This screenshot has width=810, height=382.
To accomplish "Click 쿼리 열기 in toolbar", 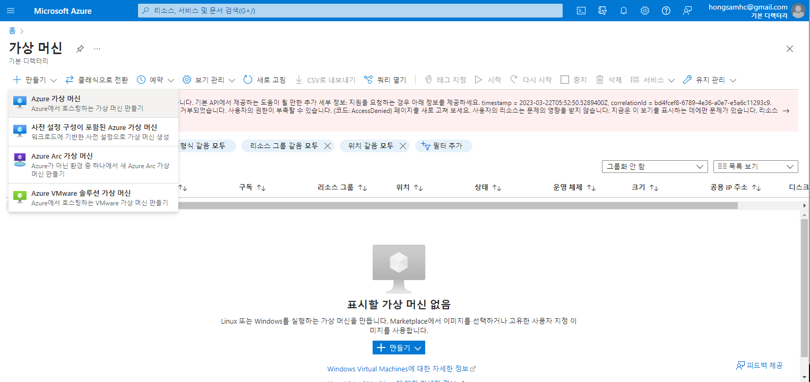I will [385, 80].
